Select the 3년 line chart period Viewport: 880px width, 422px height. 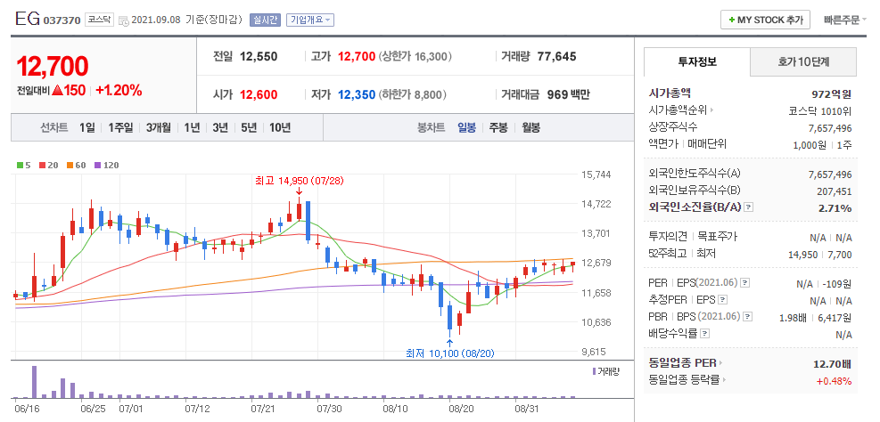220,128
